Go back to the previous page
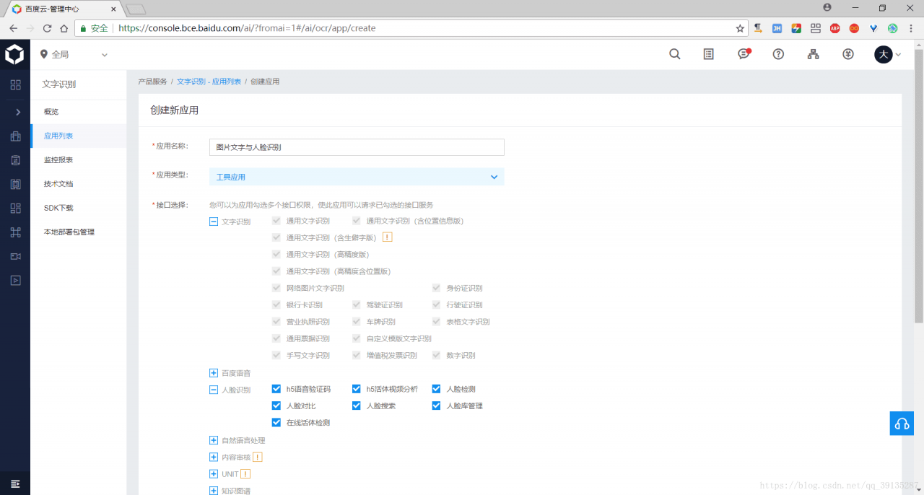 [13, 28]
